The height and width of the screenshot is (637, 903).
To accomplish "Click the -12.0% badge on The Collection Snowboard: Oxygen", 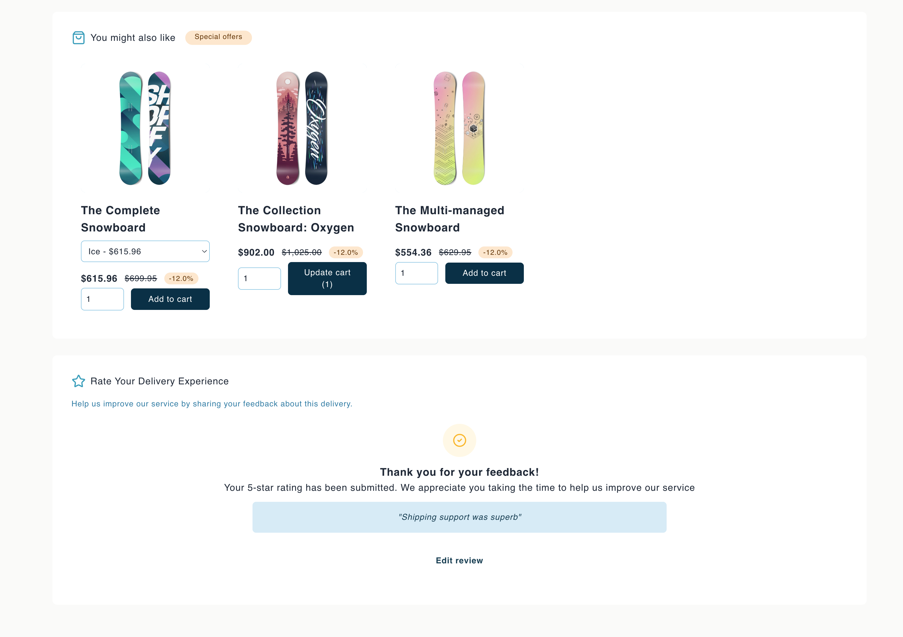I will (x=345, y=252).
